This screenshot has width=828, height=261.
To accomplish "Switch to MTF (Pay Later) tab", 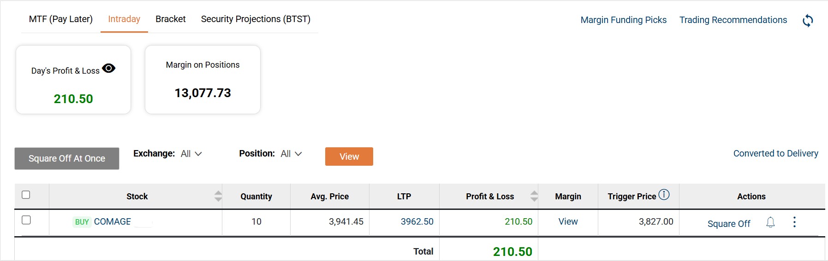I will click(x=61, y=19).
